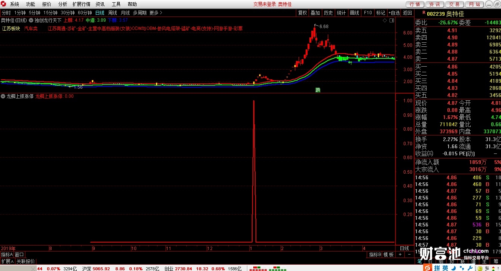Click the 返回 back button
The width and height of the screenshot is (501, 271).
pyautogui.click(x=407, y=13)
